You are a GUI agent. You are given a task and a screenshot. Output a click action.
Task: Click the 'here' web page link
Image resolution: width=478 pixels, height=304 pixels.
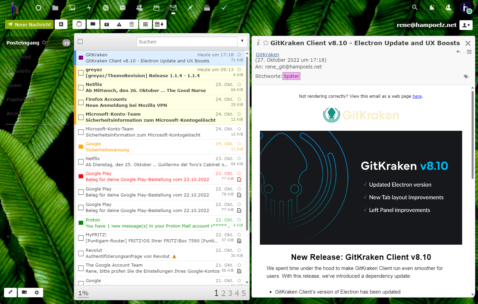417,96
